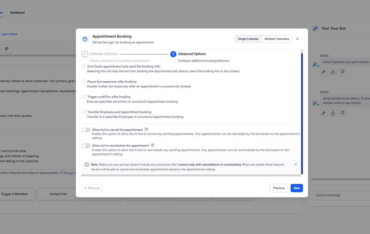This screenshot has height=234, width=370.
Task: Go back with the Previous button
Action: click(x=279, y=188)
